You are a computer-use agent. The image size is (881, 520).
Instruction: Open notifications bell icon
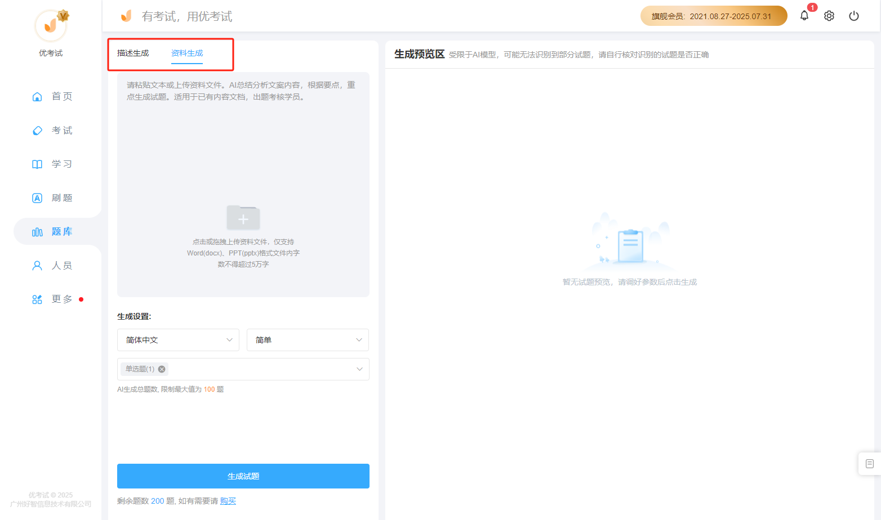point(804,16)
